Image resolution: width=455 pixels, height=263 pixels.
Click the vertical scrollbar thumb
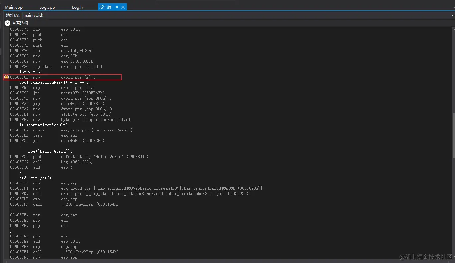(x=453, y=135)
